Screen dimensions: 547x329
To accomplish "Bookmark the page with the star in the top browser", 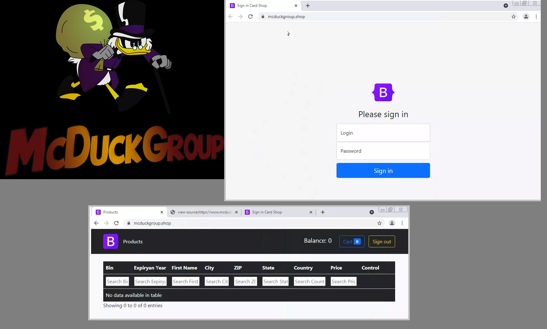I will (x=514, y=17).
